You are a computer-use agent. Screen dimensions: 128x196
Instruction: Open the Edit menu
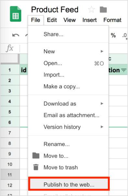point(52,20)
